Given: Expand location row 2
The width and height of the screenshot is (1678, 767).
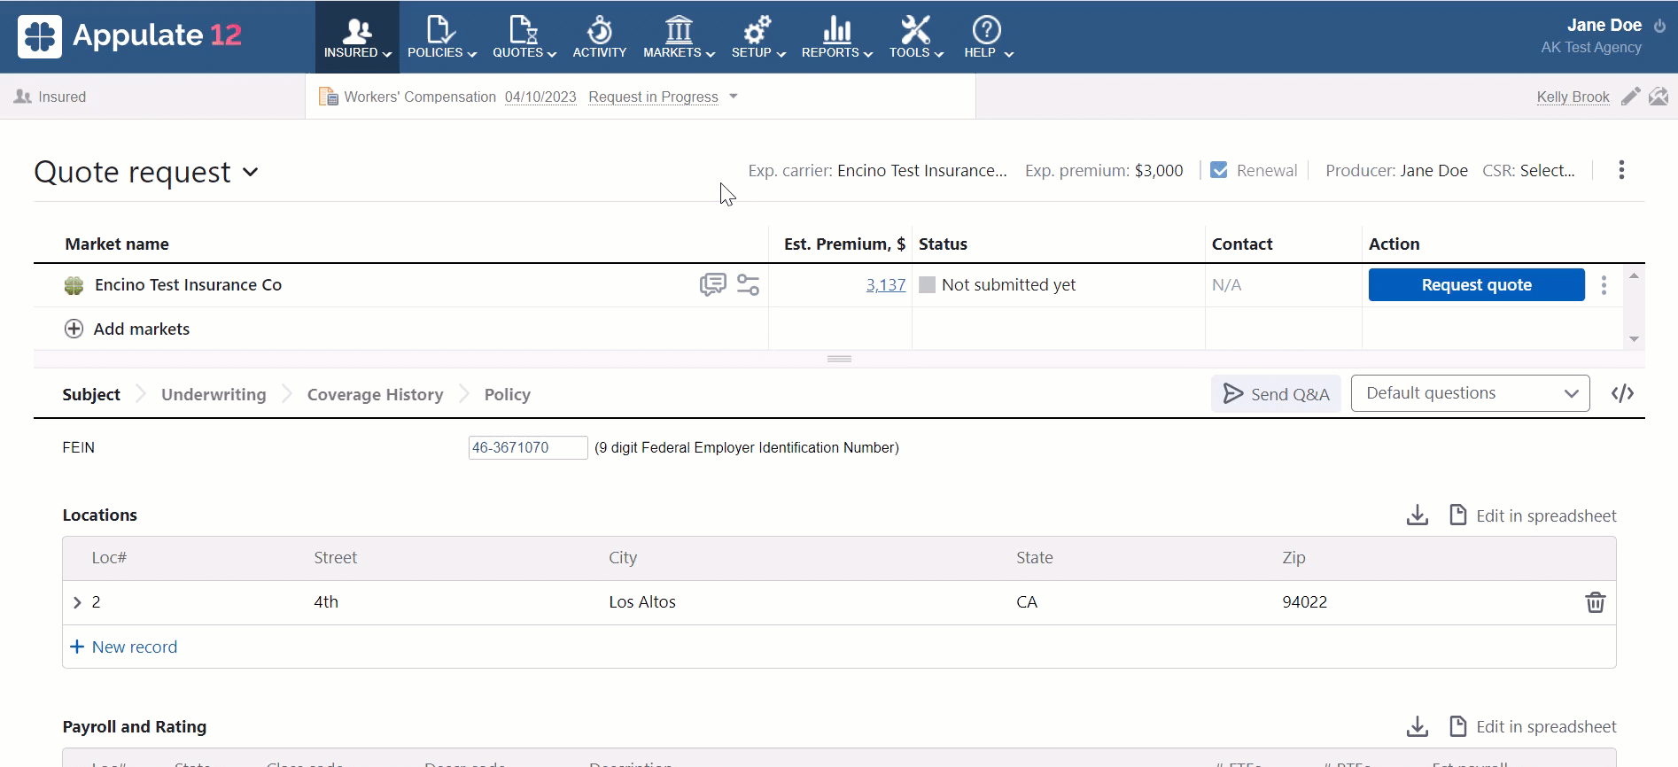Looking at the screenshot, I should [x=77, y=603].
